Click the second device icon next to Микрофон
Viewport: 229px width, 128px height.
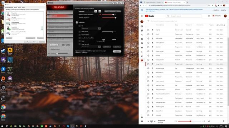point(99,11)
